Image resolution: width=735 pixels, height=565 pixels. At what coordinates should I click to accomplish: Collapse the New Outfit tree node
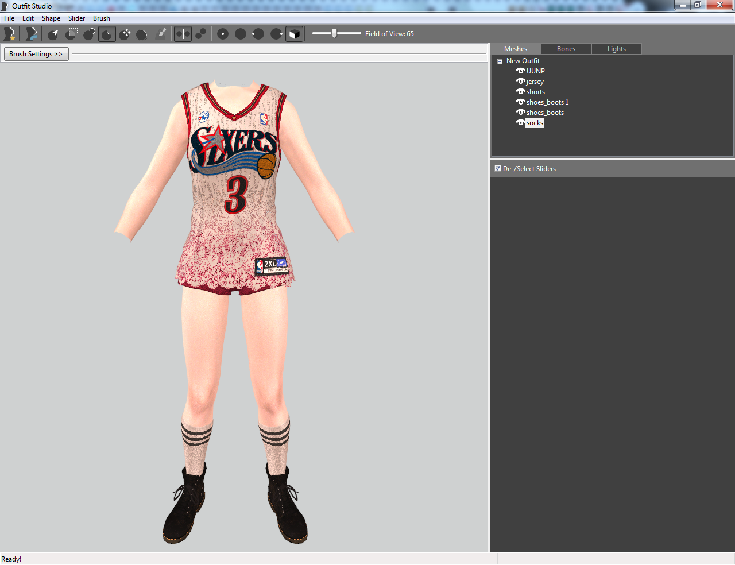point(500,61)
